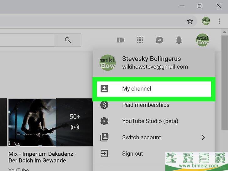
Task: Click the YouTube account avatar in the header
Action: pyautogui.click(x=202, y=40)
